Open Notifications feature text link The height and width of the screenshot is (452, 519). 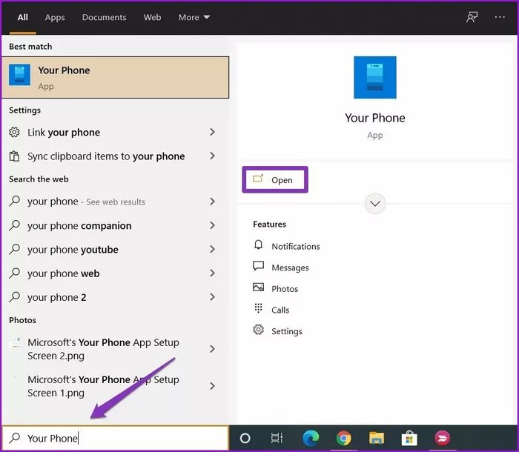(x=296, y=246)
